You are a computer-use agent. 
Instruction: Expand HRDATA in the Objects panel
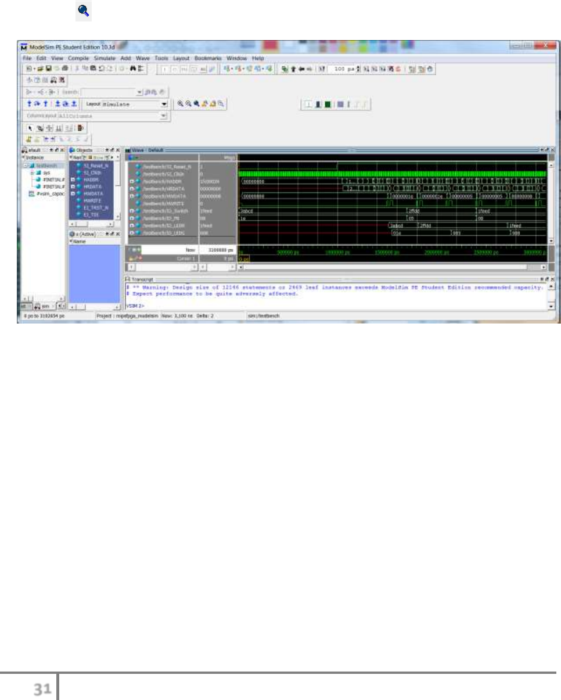point(73,186)
